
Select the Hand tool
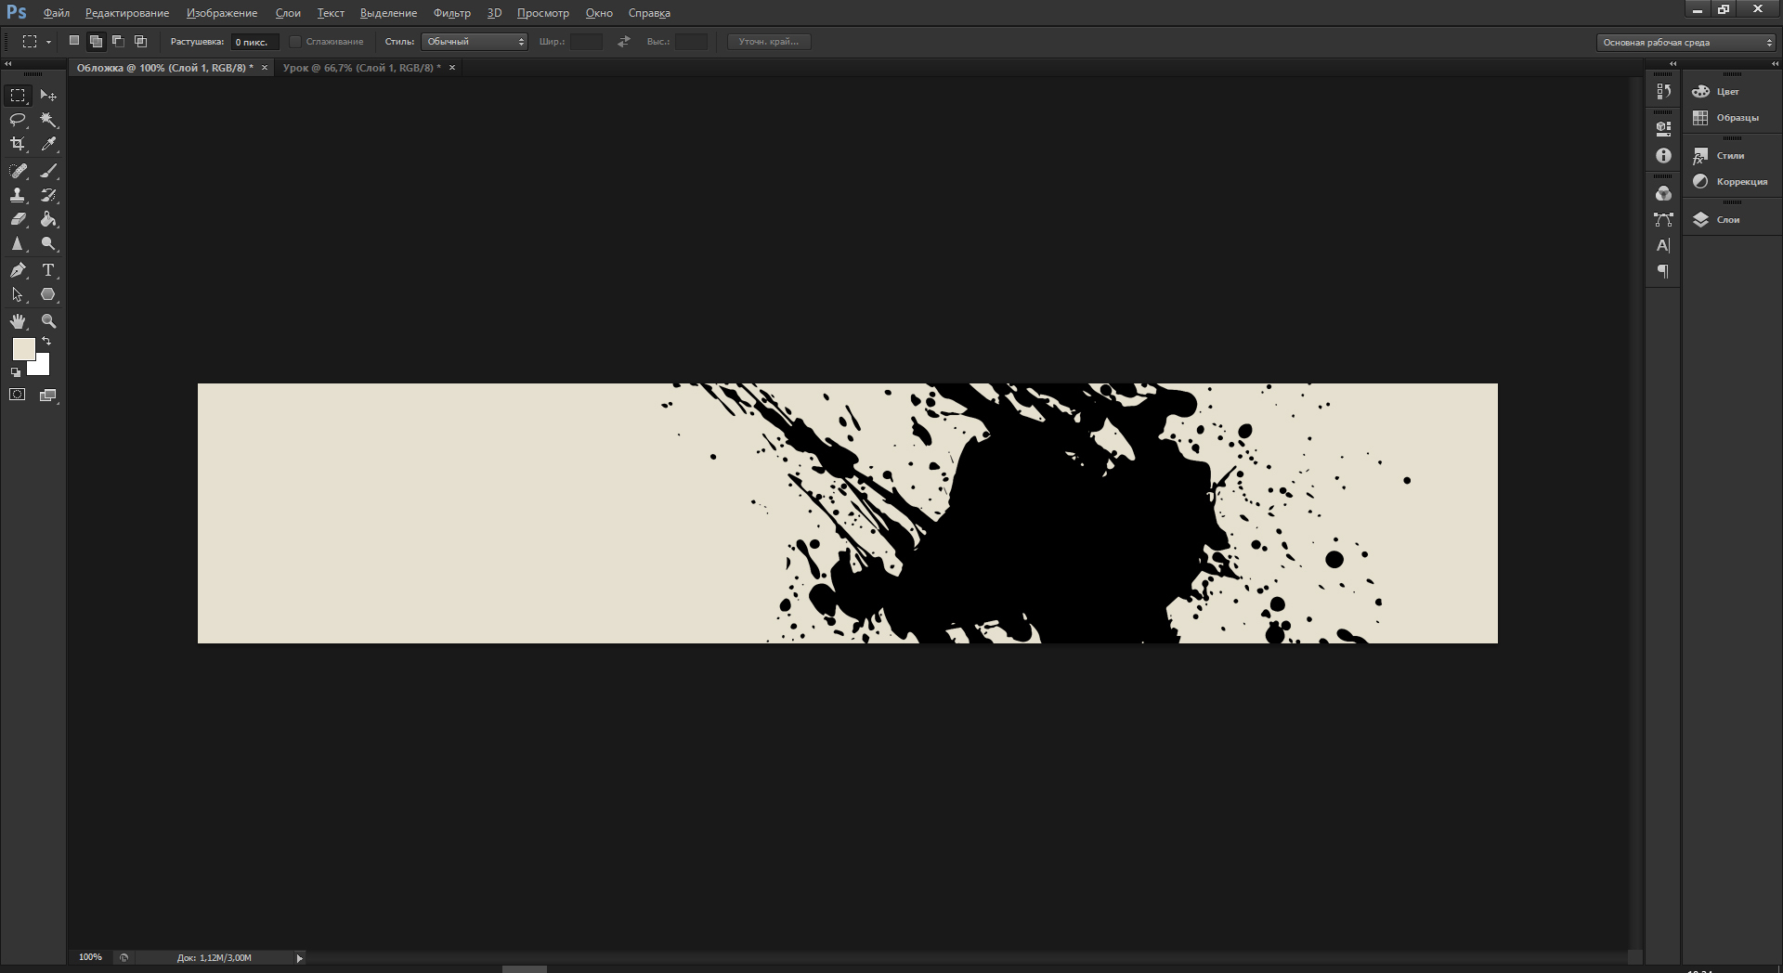coord(18,321)
